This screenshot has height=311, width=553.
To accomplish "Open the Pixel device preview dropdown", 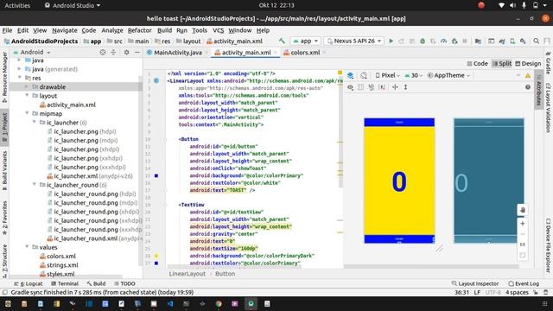I will (x=387, y=75).
